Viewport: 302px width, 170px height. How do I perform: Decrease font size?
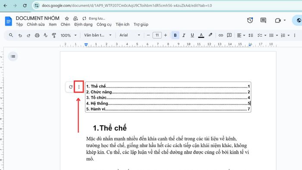point(148,35)
